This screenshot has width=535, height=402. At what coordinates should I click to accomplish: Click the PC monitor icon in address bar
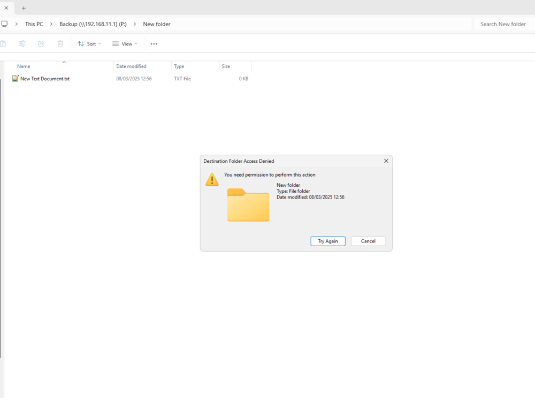(4, 24)
